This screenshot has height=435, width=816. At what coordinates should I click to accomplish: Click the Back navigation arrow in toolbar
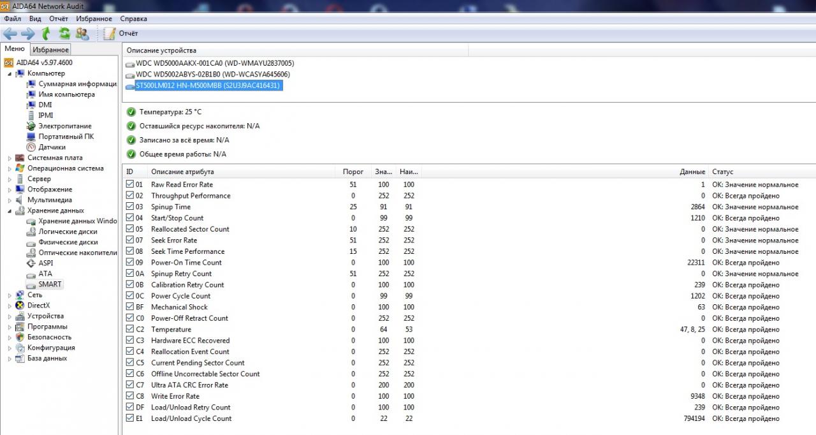click(10, 33)
